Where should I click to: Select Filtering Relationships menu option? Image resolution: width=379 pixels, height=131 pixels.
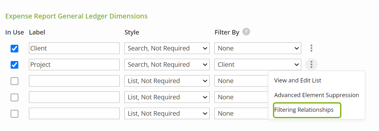pos(304,110)
